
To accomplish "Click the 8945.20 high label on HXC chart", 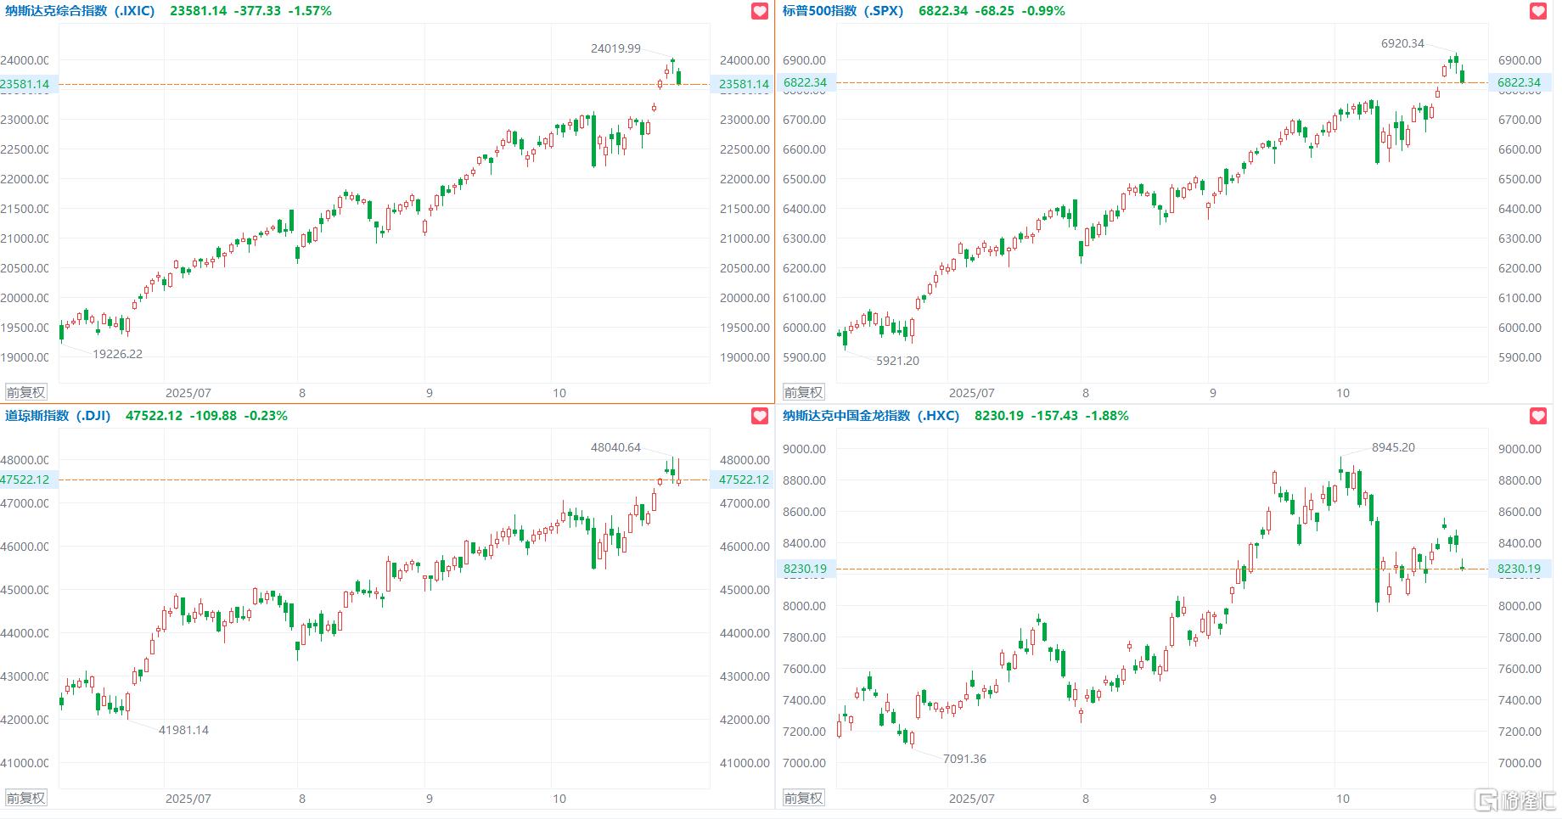I will click(x=1393, y=447).
